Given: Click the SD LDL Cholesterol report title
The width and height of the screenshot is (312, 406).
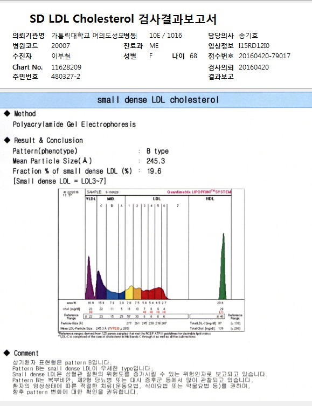Looking at the screenshot, I should coord(123,19).
